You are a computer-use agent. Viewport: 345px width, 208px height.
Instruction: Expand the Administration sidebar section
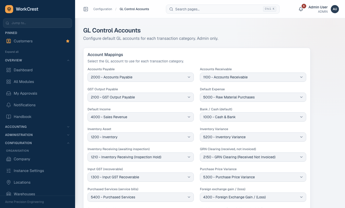38,135
